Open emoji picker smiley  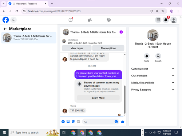click(116, 121)
